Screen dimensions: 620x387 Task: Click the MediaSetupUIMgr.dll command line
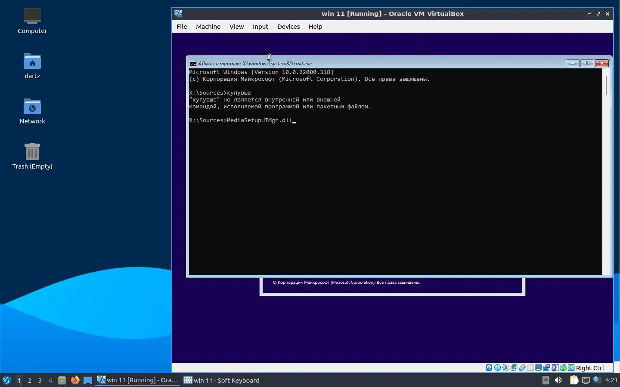[x=242, y=120]
